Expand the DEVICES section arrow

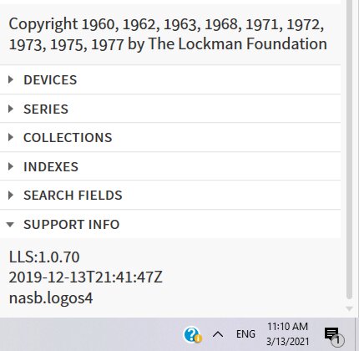pyautogui.click(x=11, y=80)
